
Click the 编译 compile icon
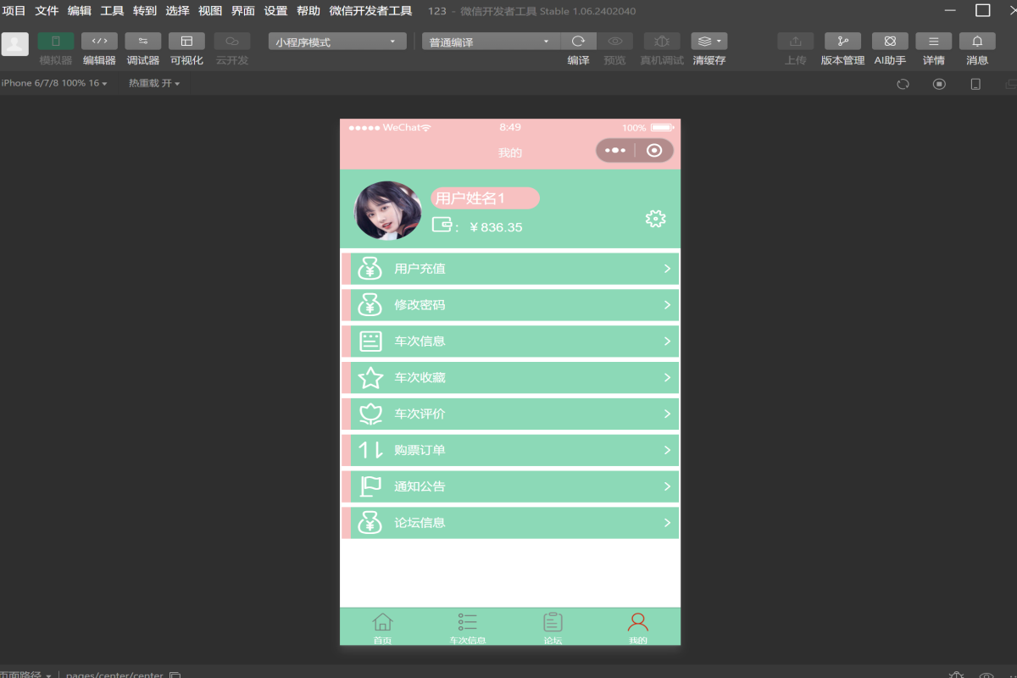(578, 40)
